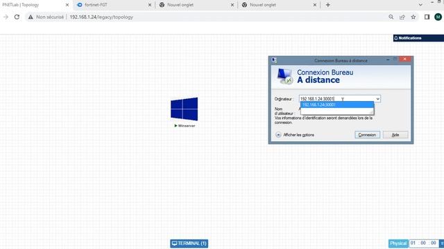
Task: Click the Remote Desktop computer logo
Action: tap(285, 76)
